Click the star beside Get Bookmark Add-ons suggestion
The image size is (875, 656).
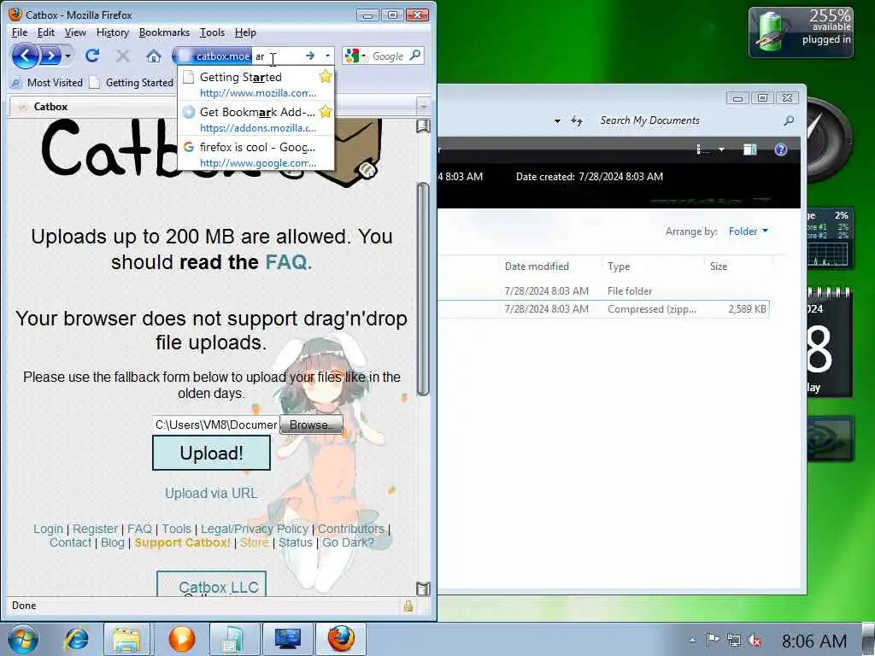click(326, 112)
